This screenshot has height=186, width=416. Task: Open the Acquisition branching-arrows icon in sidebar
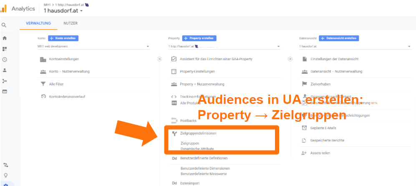click(x=5, y=81)
